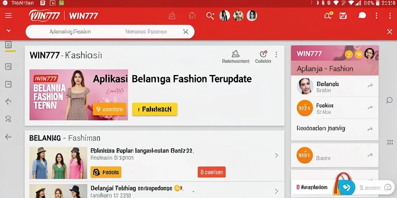Click the battery indicator in status bar

point(378,3)
